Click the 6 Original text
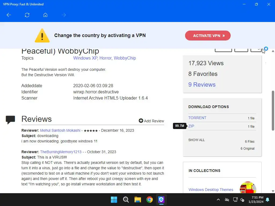The image size is (275, 206). pos(247,149)
